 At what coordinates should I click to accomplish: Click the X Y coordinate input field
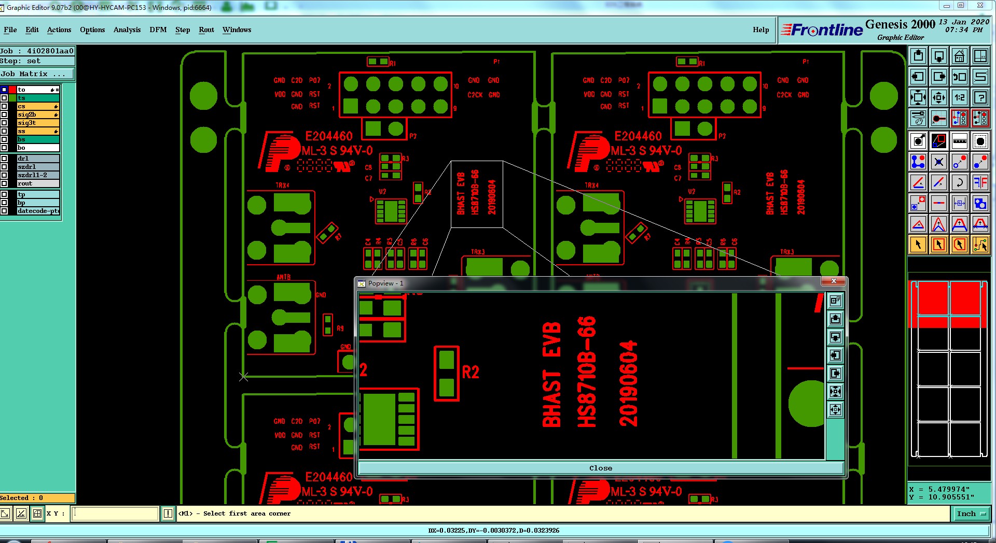coord(115,513)
